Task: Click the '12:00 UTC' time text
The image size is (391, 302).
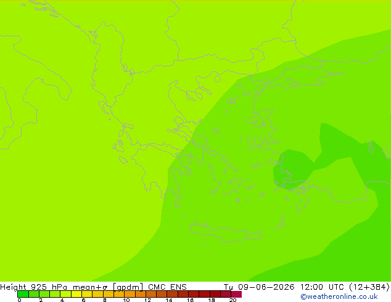Action: (x=322, y=287)
